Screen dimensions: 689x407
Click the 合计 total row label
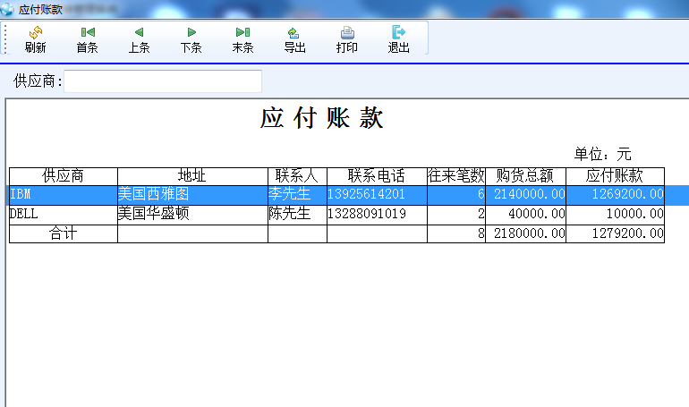tap(63, 233)
